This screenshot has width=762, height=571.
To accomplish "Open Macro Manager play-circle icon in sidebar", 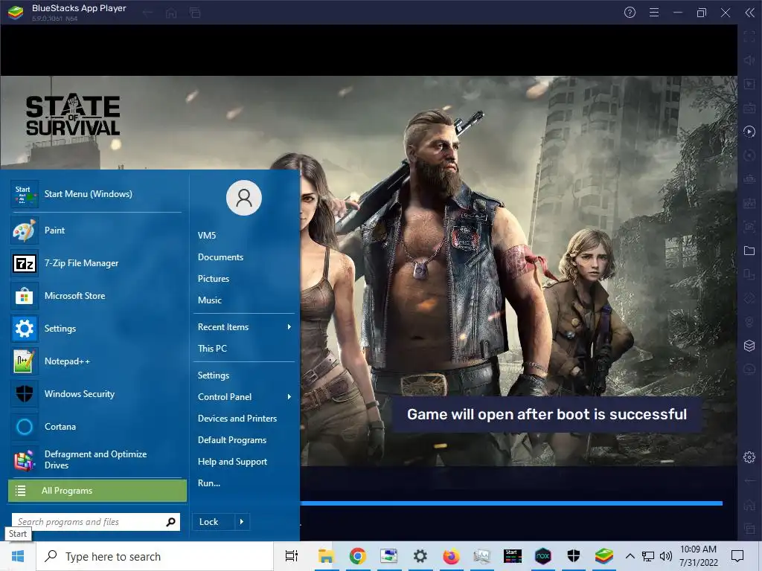I will pyautogui.click(x=749, y=132).
